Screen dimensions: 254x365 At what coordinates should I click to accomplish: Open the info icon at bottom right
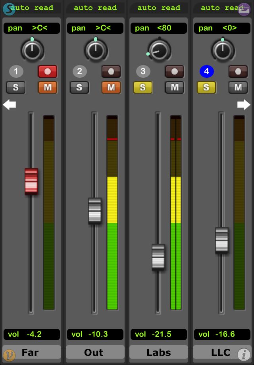coord(244,354)
